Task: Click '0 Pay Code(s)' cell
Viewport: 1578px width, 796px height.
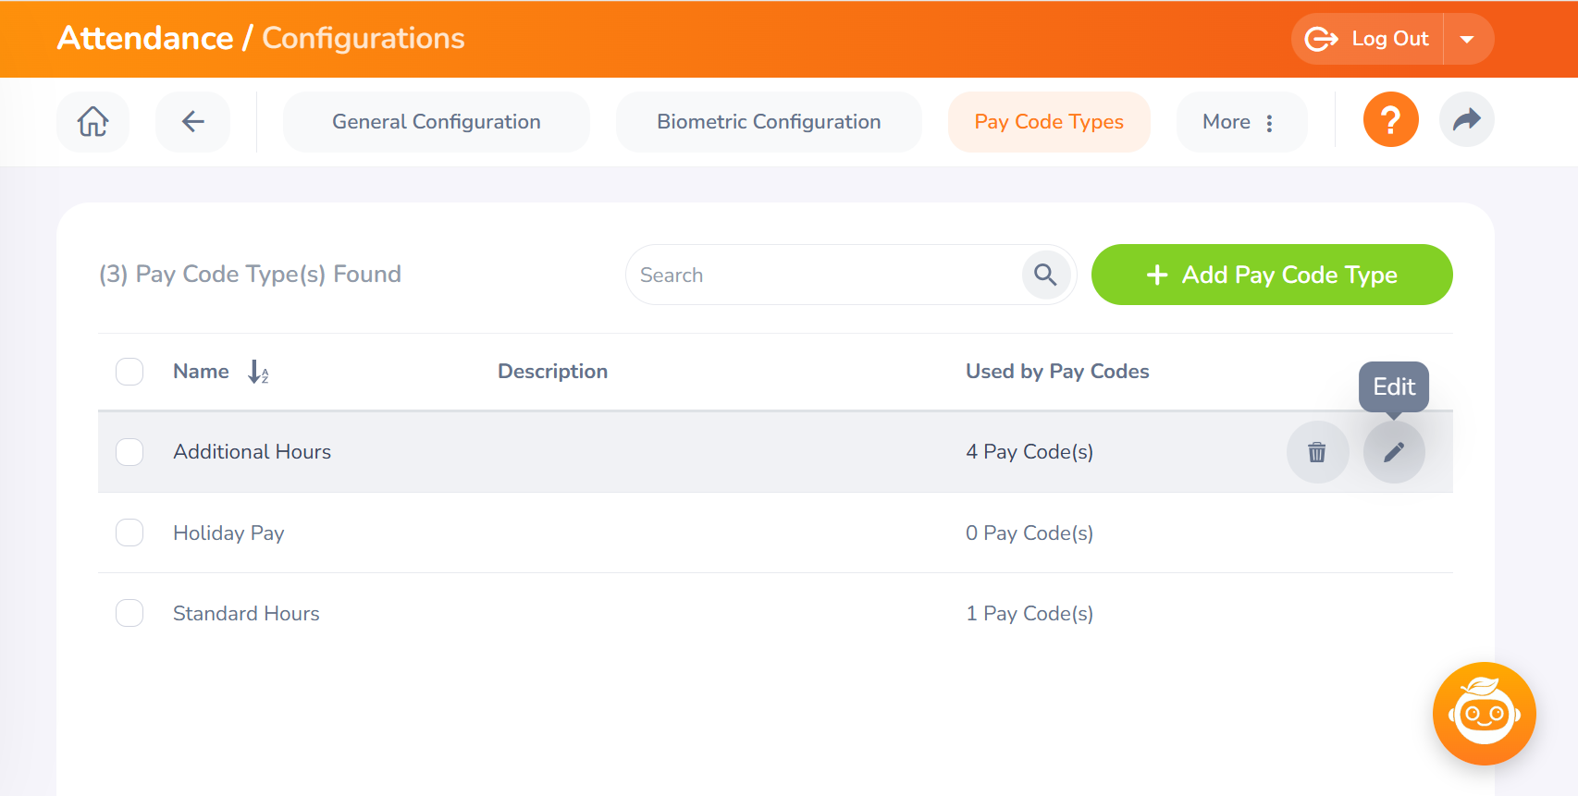Action: coord(1029,533)
